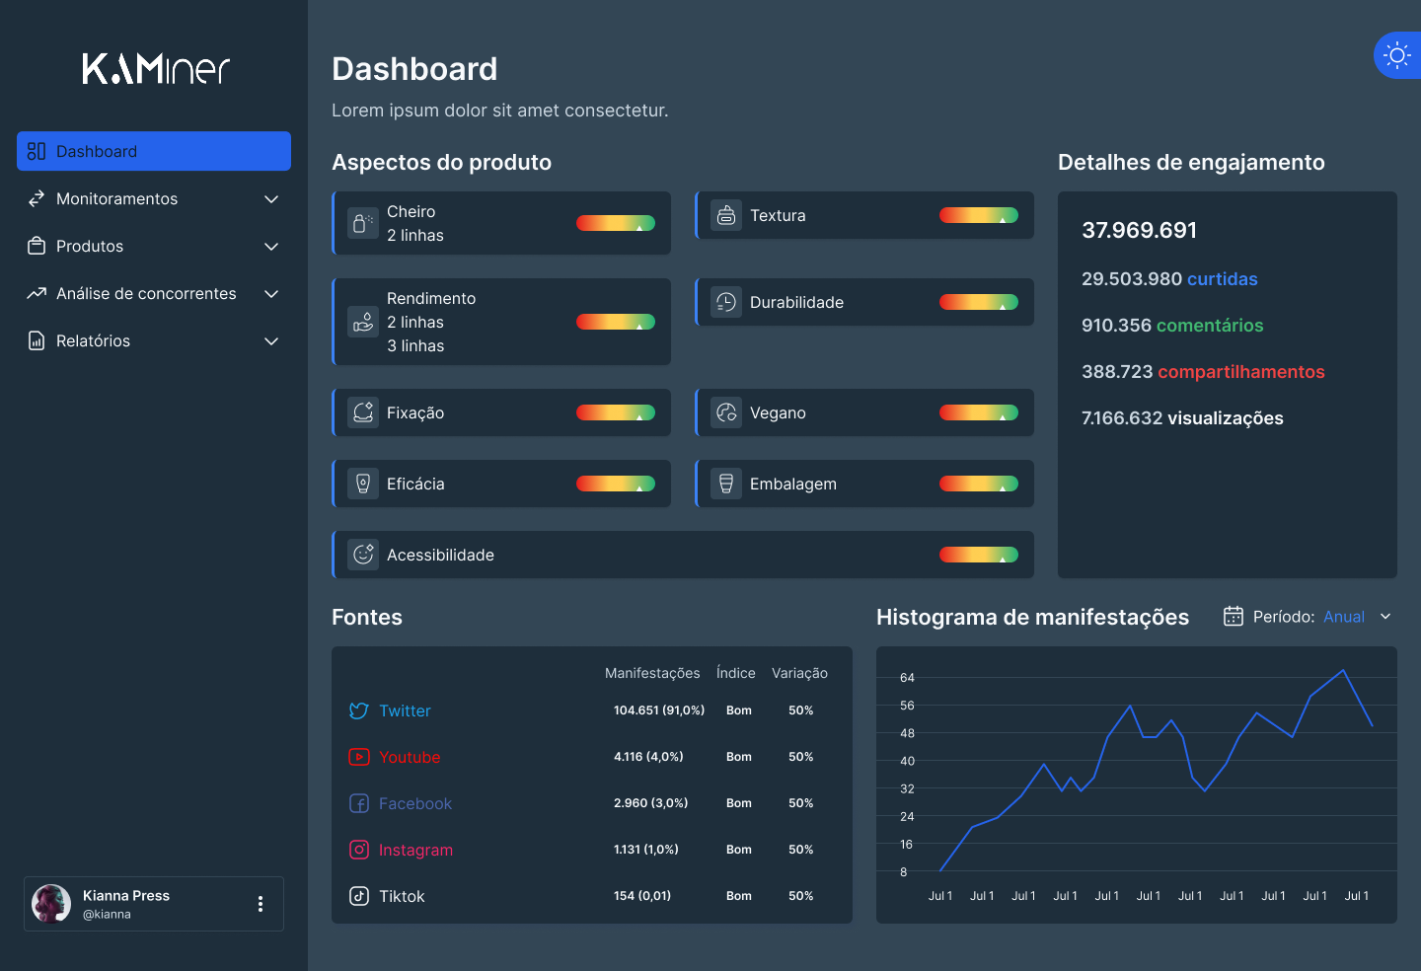
Task: Click the calendar icon next to Período
Action: tap(1233, 616)
